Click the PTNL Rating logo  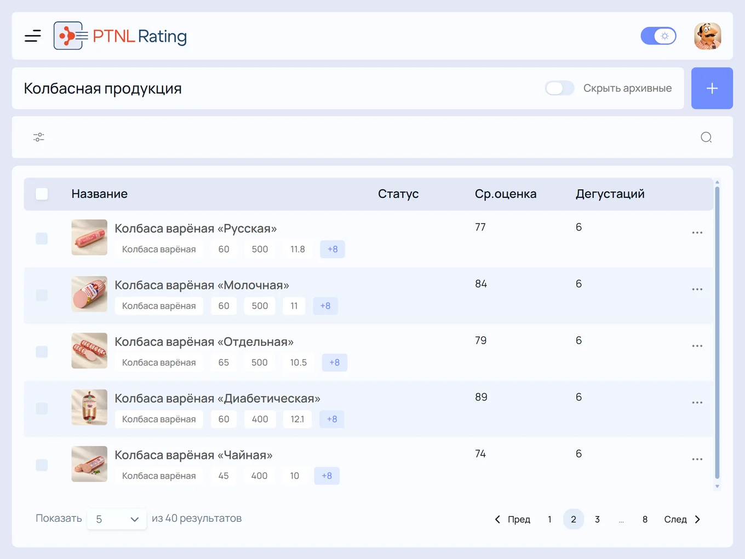point(121,36)
